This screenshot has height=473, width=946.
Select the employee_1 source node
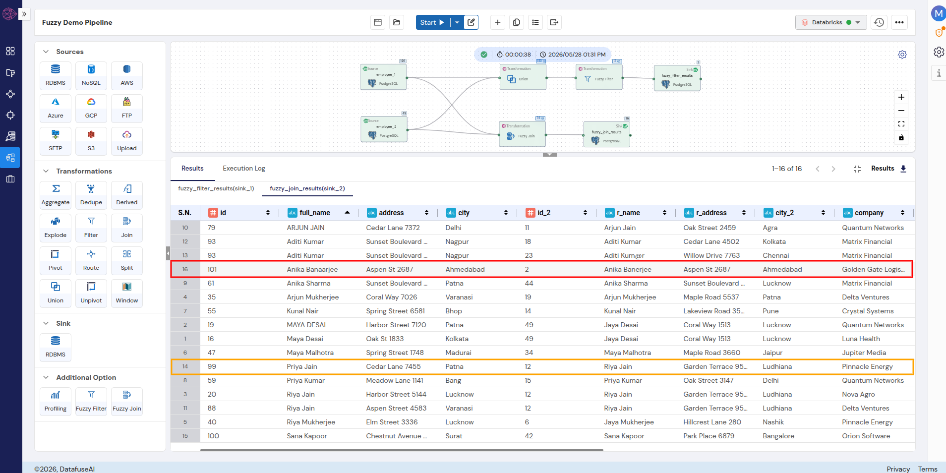point(383,77)
